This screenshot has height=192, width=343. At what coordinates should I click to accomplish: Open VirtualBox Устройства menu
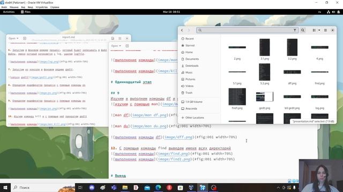coord(42,7)
